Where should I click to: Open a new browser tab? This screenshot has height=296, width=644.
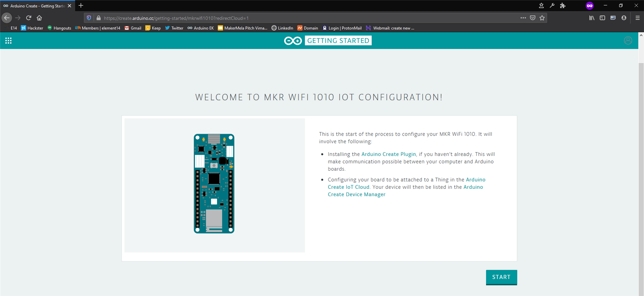click(x=81, y=6)
